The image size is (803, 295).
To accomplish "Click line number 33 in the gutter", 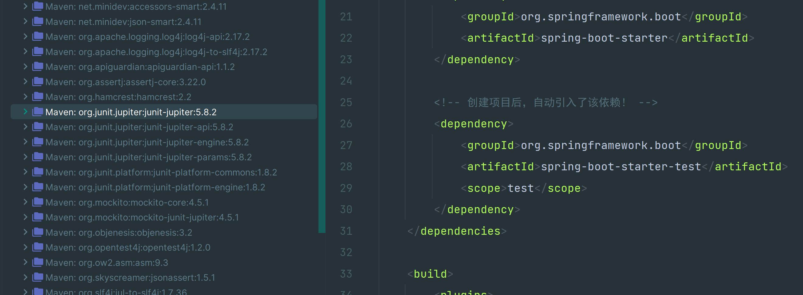I will point(346,274).
